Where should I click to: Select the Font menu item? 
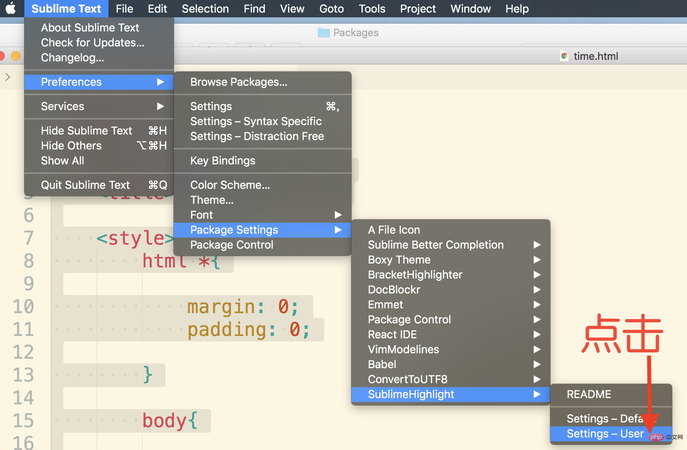click(263, 215)
